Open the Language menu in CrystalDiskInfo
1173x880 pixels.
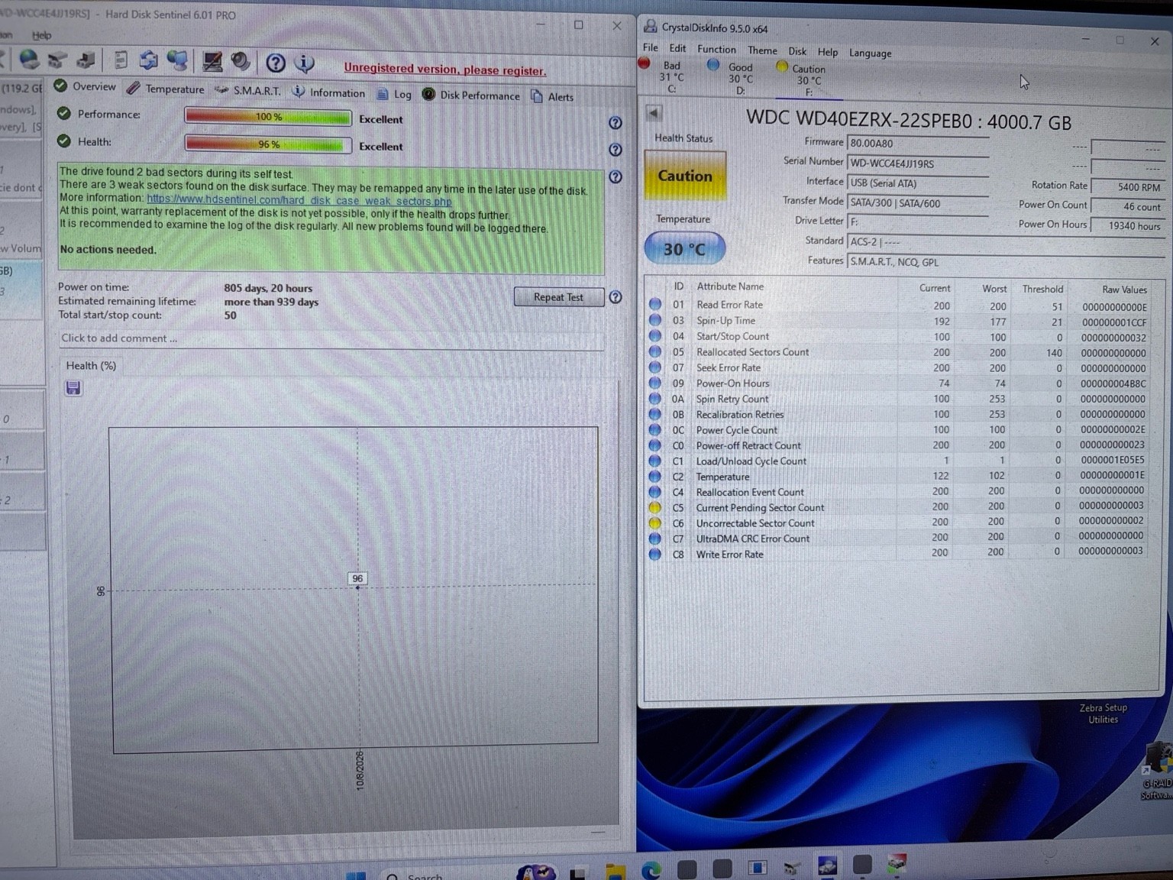coord(870,53)
